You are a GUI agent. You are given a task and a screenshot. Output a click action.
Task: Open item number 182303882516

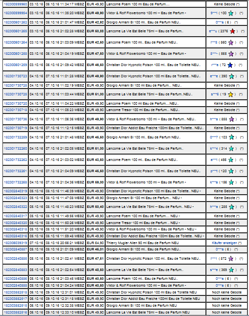(16, 313)
